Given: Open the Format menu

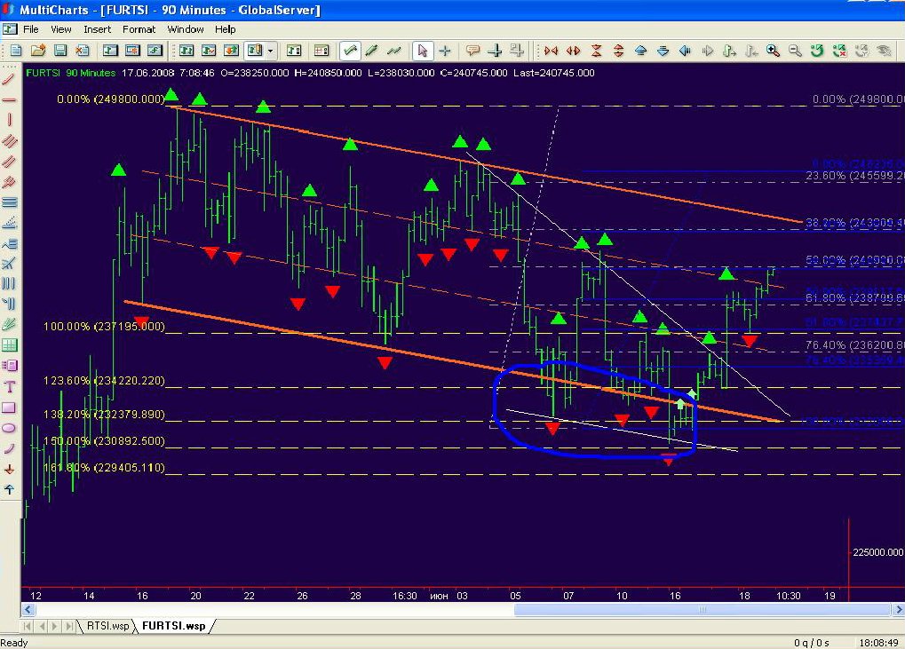Looking at the screenshot, I should click(x=139, y=29).
